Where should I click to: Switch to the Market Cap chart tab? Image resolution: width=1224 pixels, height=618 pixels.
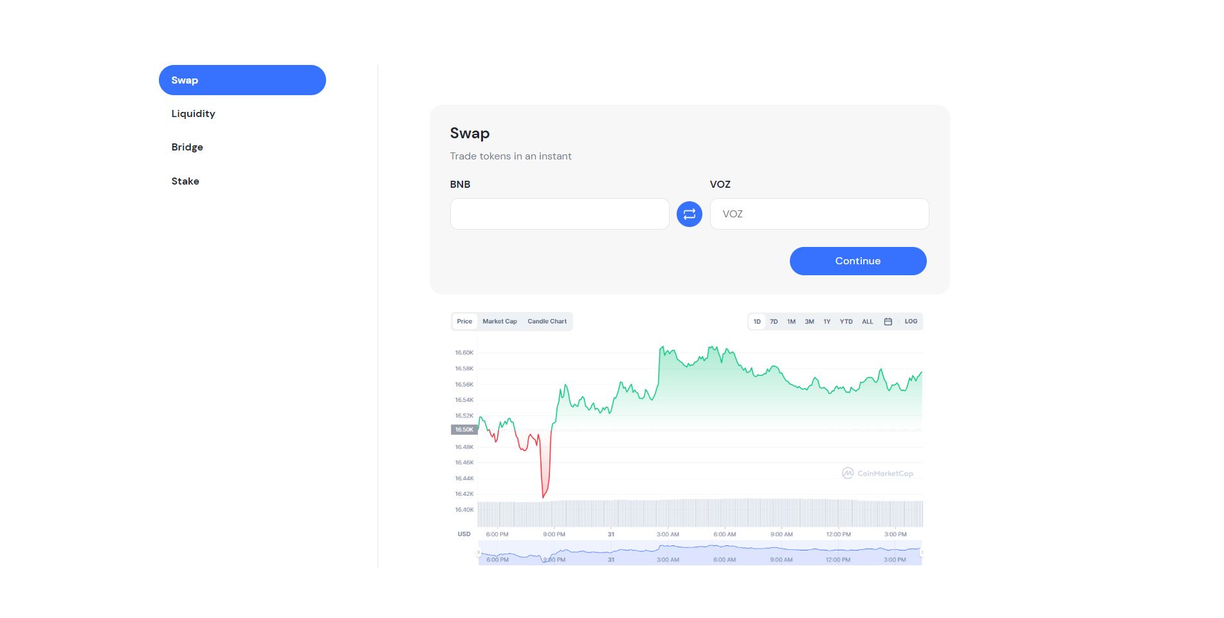(499, 322)
